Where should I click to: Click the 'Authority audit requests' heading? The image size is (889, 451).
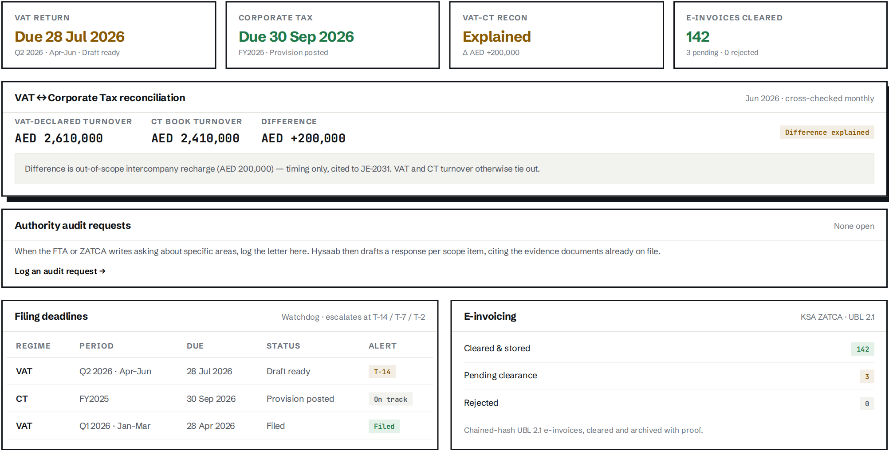[x=73, y=225]
